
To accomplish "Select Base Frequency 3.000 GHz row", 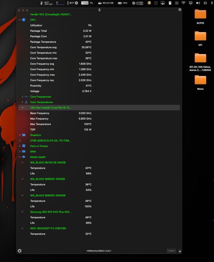I will point(99,113).
